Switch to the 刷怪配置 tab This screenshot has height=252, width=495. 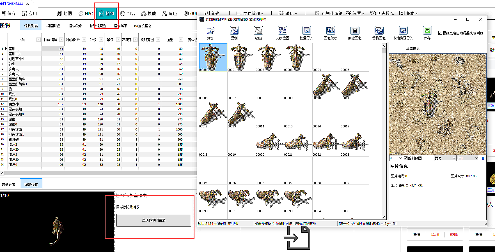[53, 26]
